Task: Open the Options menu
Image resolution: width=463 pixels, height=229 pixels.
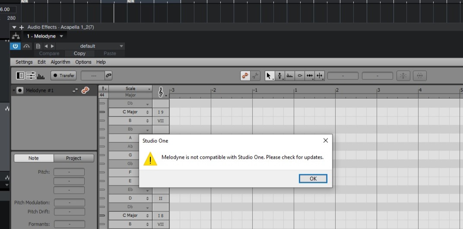Action: point(83,62)
